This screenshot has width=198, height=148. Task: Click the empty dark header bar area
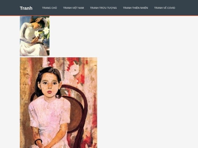pyautogui.click(x=187, y=8)
